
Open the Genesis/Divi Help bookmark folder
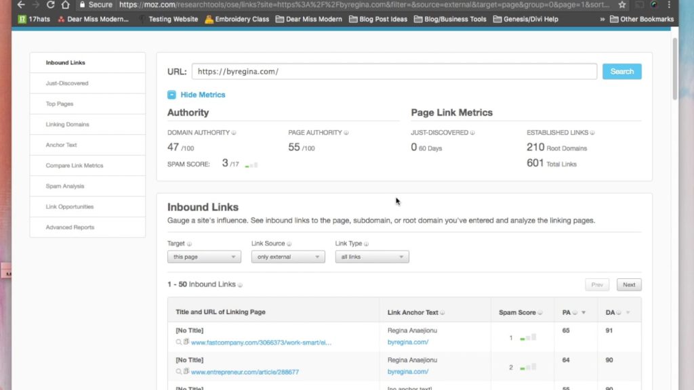pos(526,19)
